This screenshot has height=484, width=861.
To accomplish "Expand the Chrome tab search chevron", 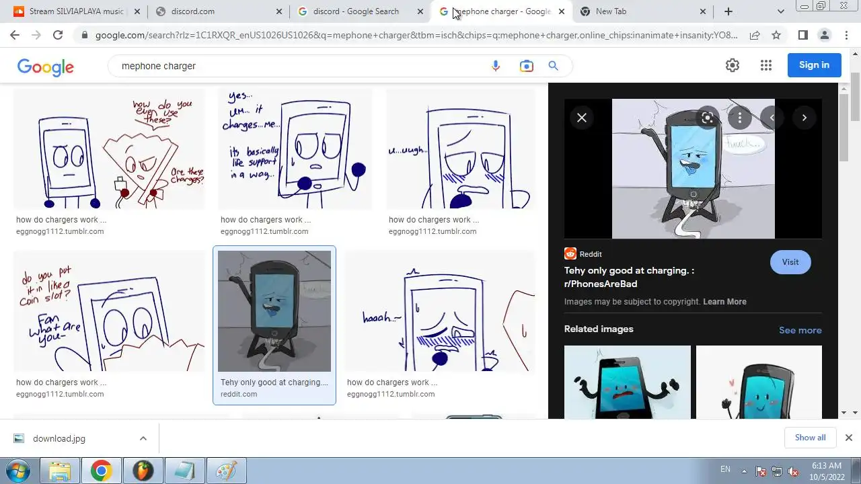I will click(780, 11).
